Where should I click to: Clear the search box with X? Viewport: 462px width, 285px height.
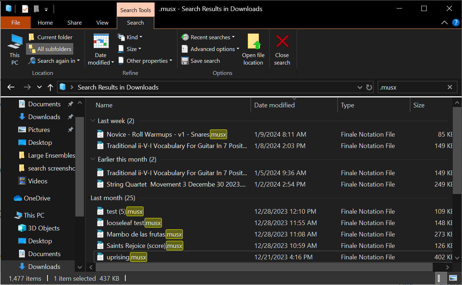click(450, 87)
